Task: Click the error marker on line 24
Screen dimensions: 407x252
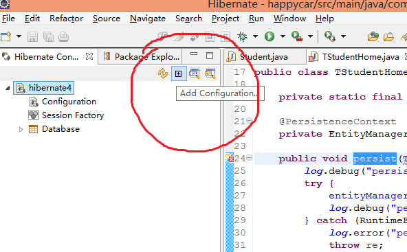Action: [230, 158]
